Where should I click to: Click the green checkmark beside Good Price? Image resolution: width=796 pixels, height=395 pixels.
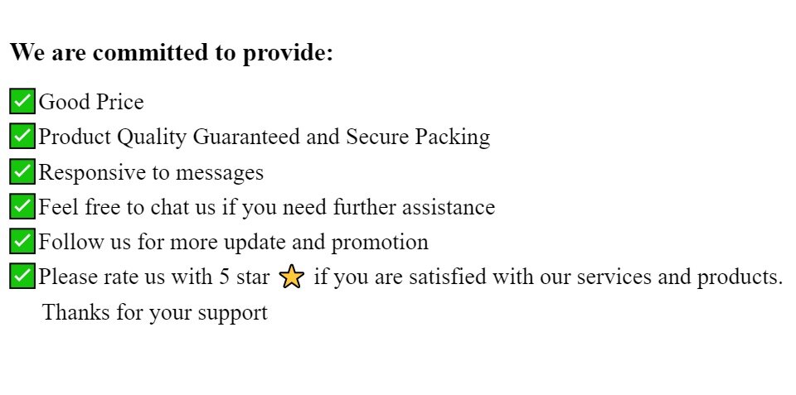22,100
